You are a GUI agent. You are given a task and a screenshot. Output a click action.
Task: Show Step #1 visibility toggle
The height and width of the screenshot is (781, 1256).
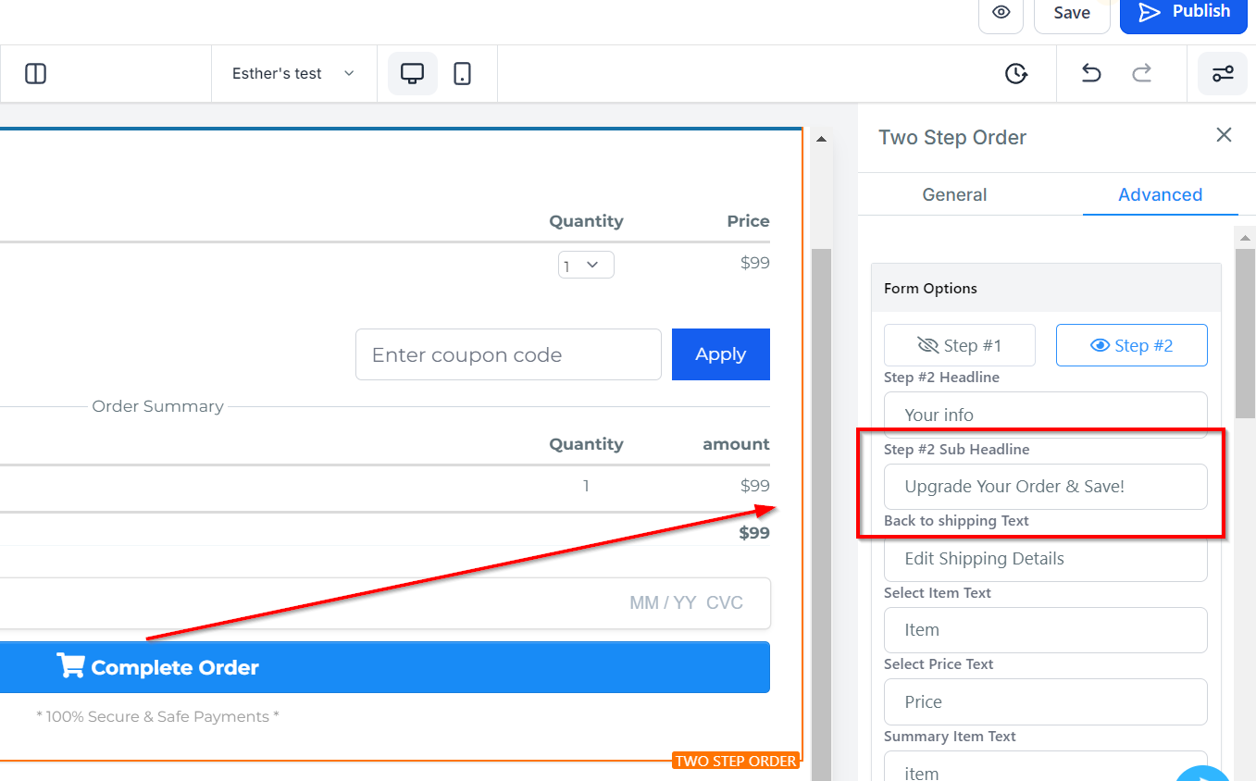pyautogui.click(x=960, y=345)
